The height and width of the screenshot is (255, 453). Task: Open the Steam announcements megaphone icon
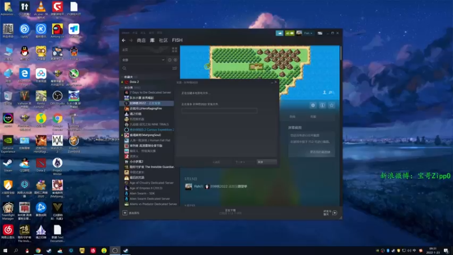pos(279,33)
